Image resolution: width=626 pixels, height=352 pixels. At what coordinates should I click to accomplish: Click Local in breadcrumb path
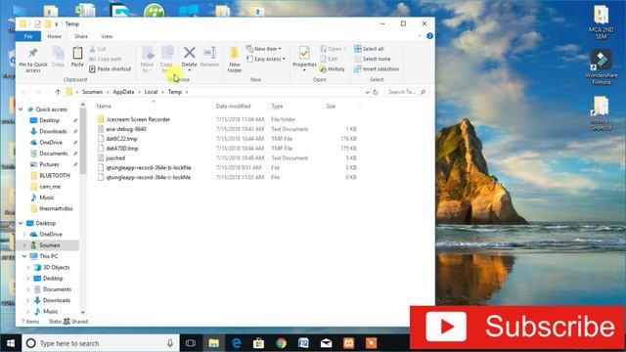tap(151, 92)
